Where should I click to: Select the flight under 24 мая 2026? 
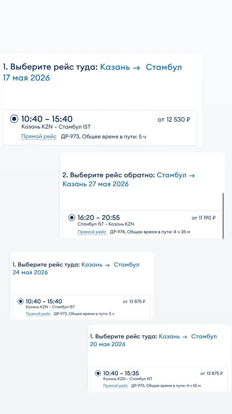click(21, 301)
